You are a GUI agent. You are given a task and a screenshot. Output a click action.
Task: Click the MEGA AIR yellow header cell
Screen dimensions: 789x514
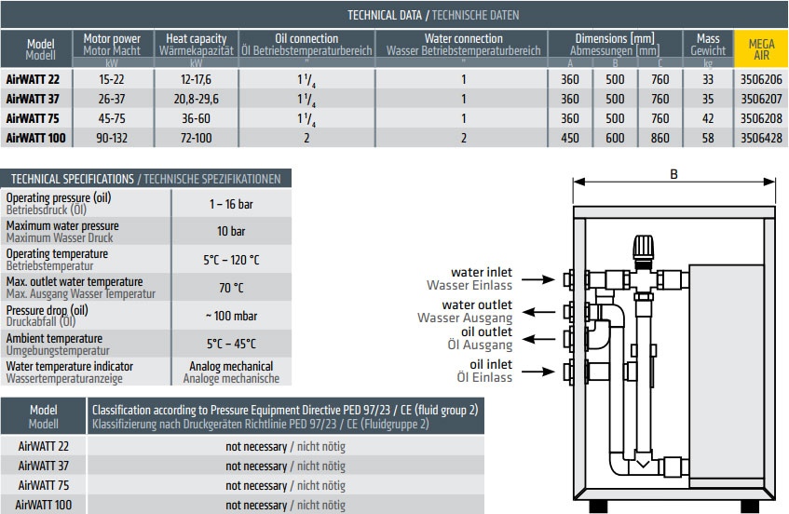tap(761, 49)
